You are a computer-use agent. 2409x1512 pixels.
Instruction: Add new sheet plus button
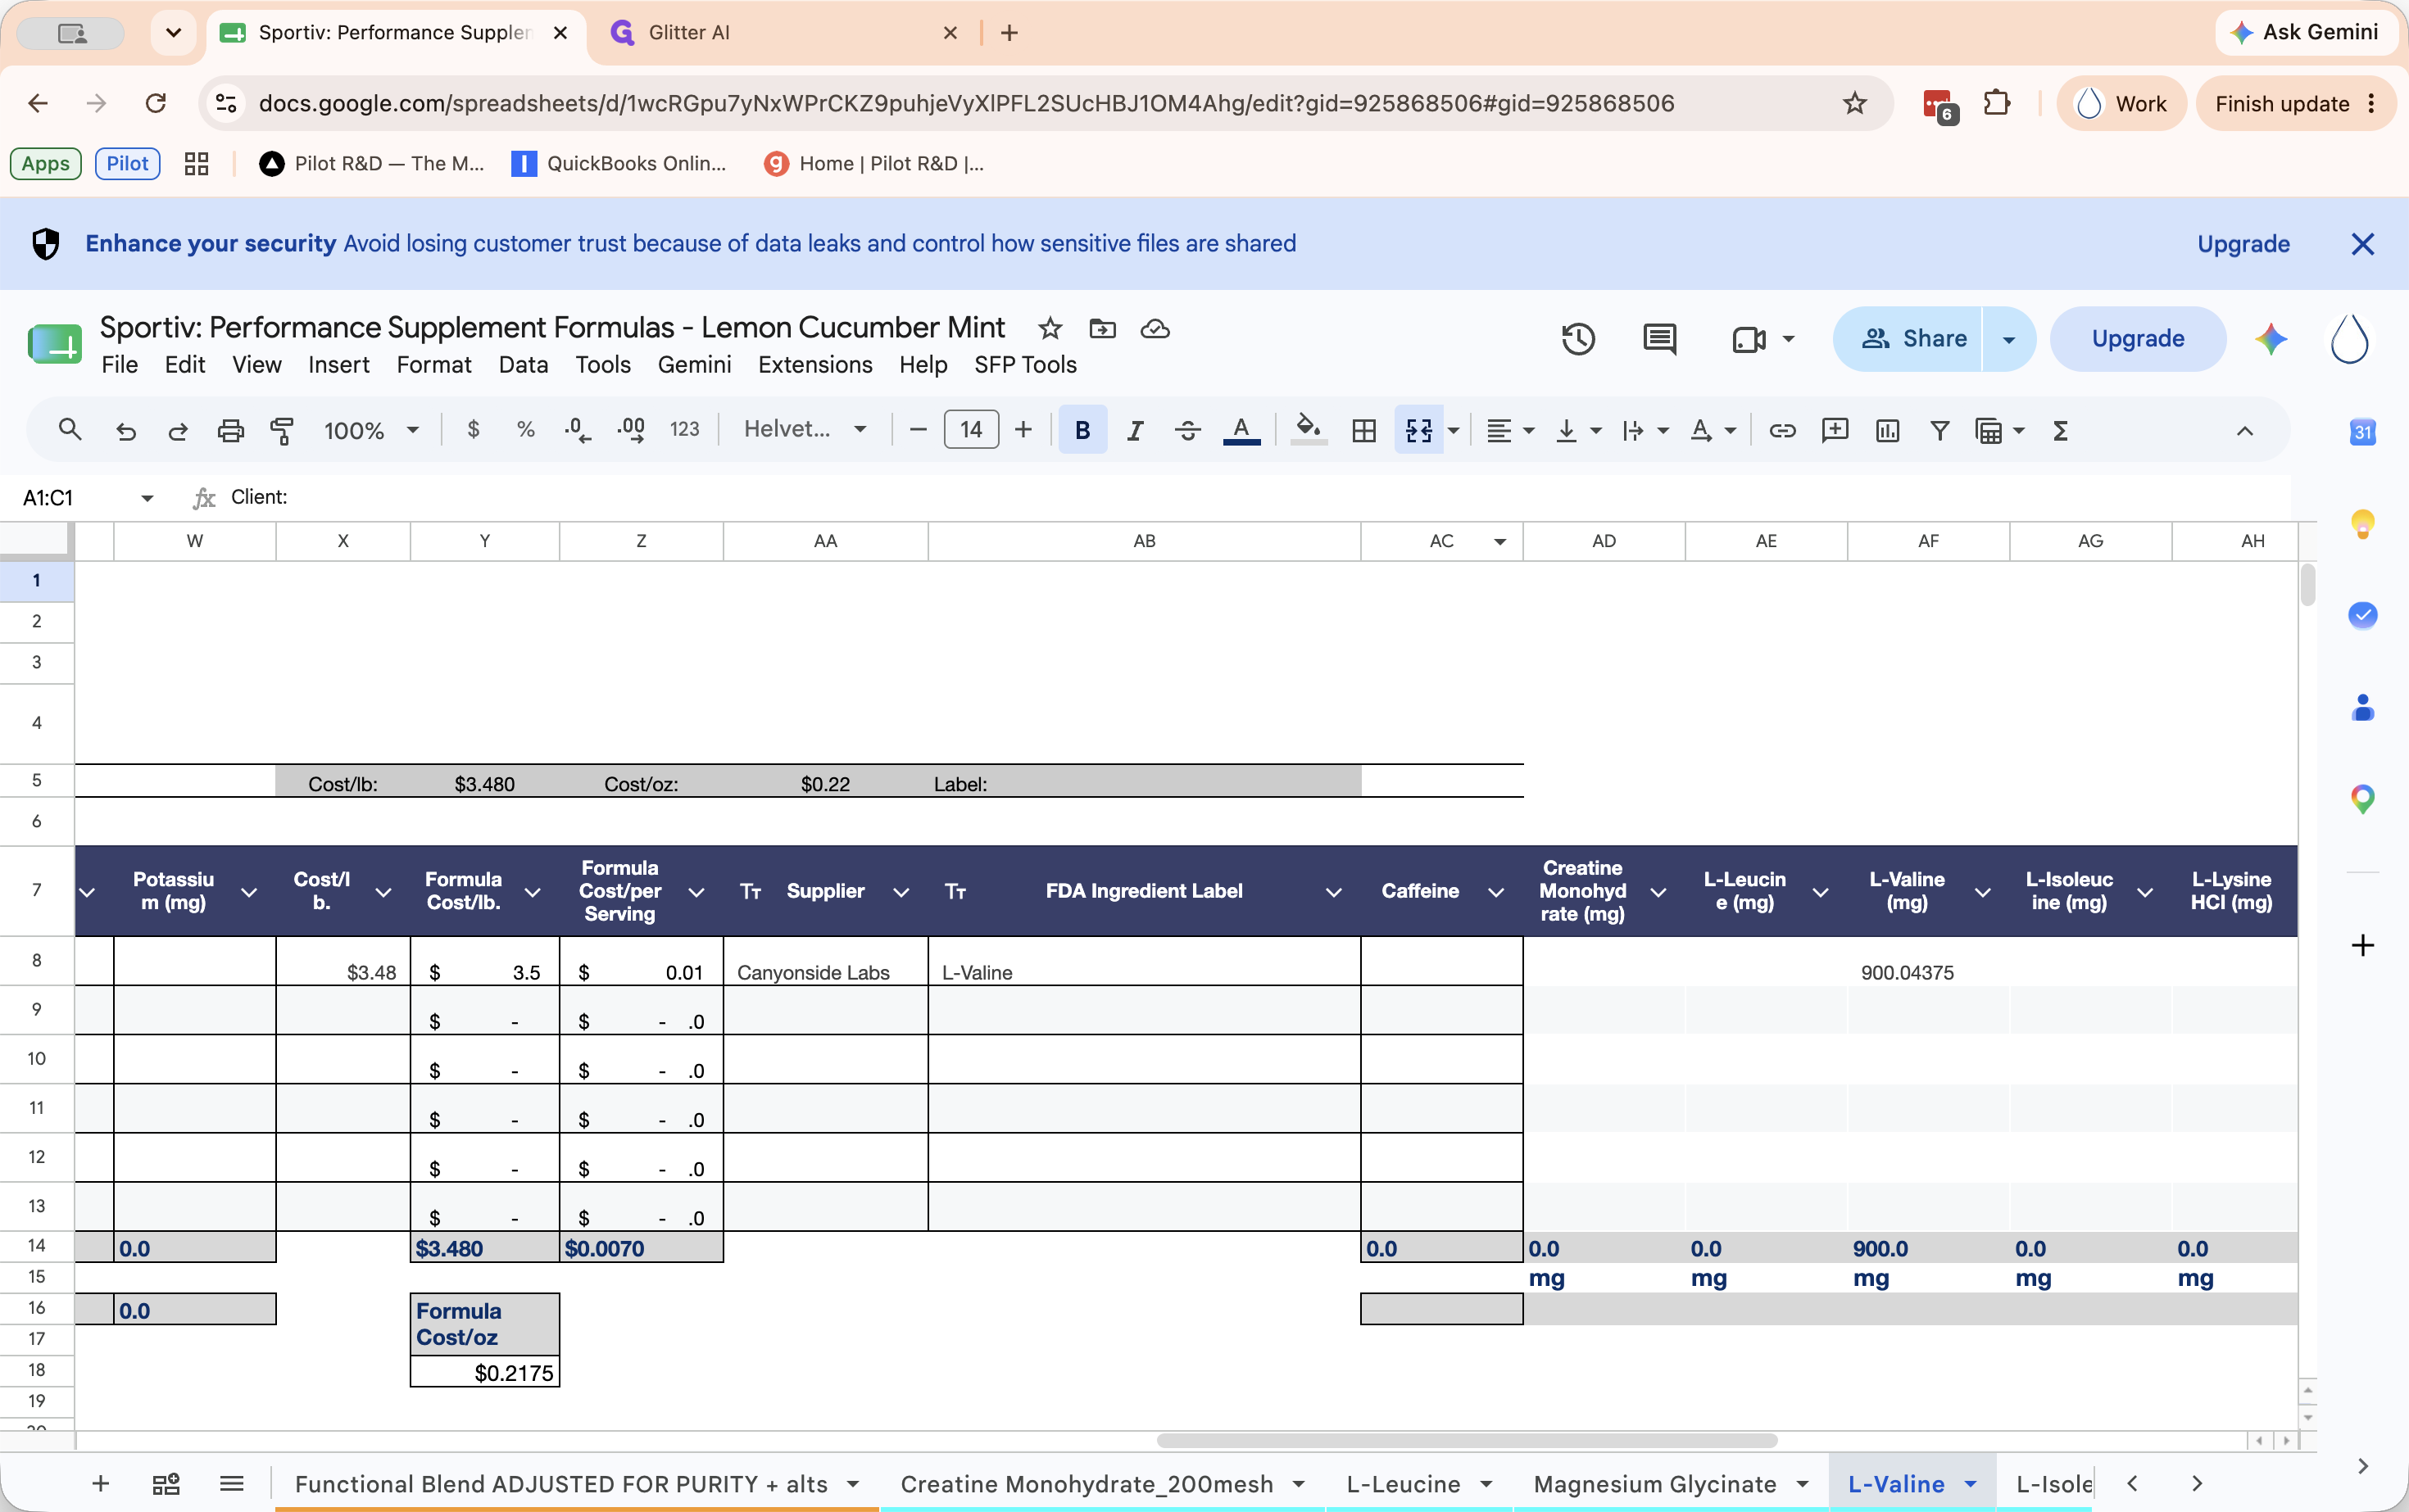pos(100,1484)
